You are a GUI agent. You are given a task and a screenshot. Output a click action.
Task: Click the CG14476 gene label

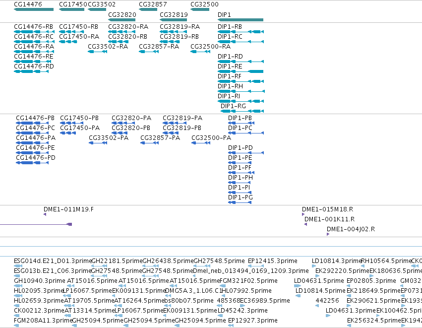coord(28,4)
